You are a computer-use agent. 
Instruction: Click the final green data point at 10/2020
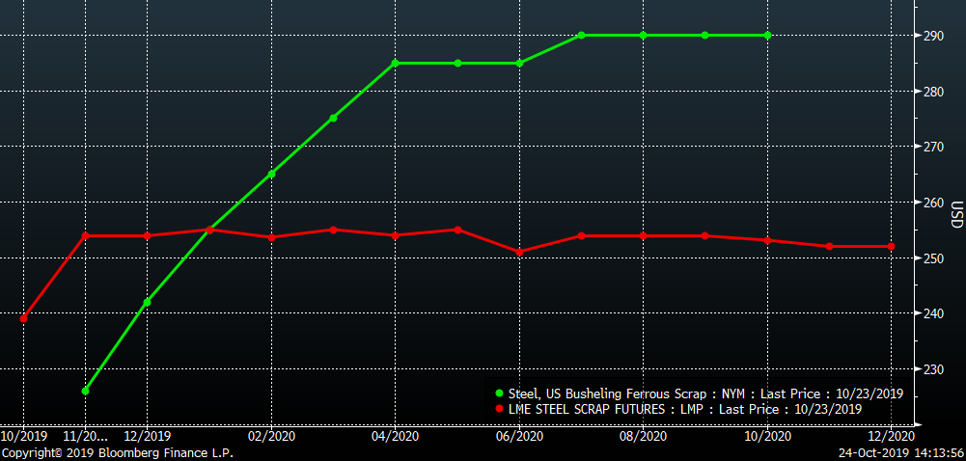coord(767,36)
